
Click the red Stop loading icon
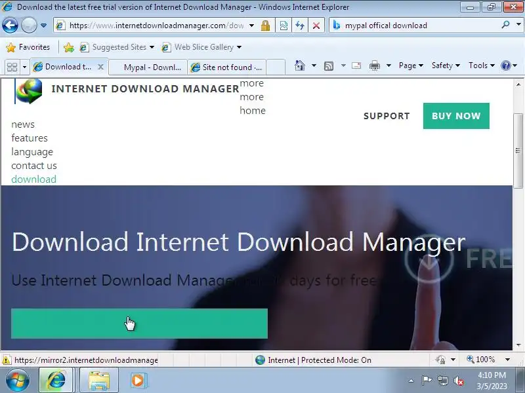[316, 26]
